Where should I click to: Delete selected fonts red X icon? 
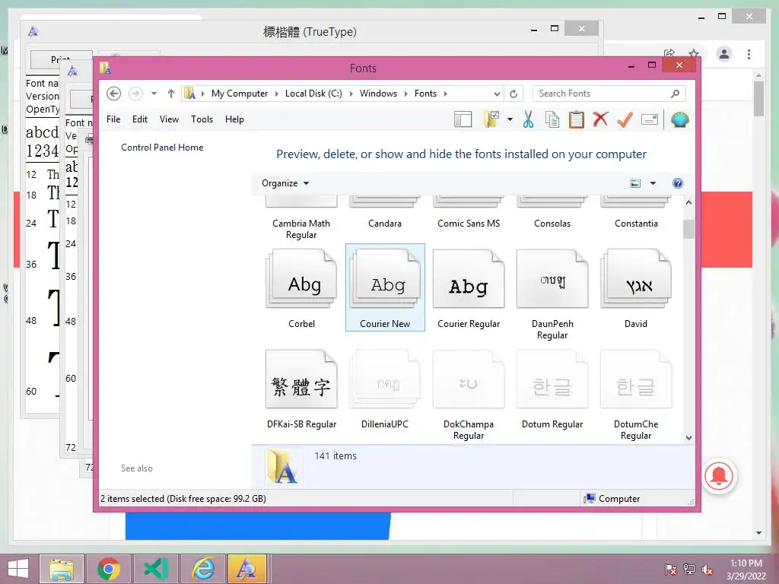pyautogui.click(x=600, y=119)
